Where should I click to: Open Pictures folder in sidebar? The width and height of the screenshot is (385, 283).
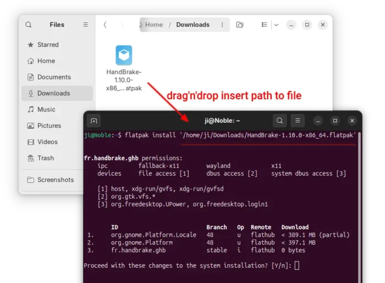pyautogui.click(x=49, y=126)
